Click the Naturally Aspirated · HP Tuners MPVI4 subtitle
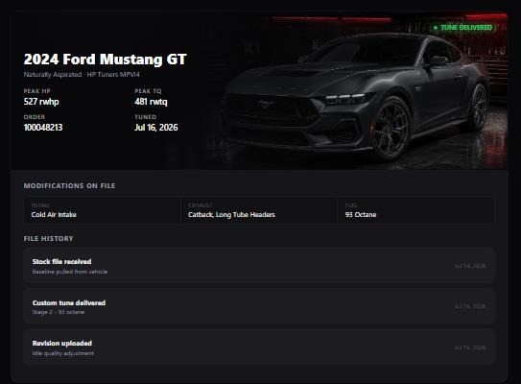Screen dimensions: 521x384 (x=82, y=75)
